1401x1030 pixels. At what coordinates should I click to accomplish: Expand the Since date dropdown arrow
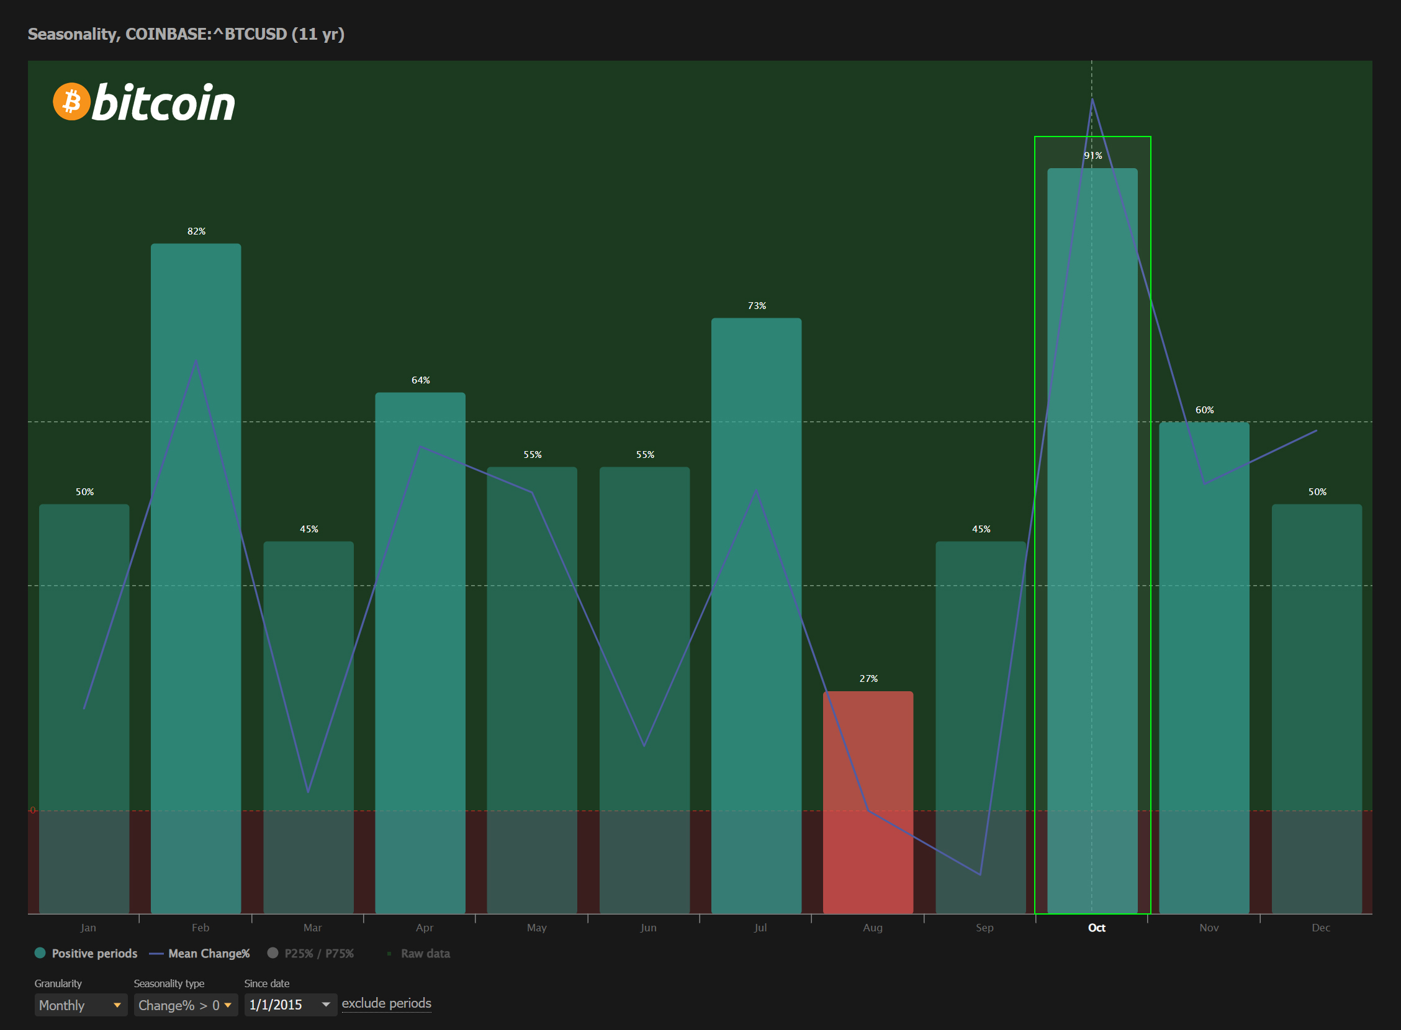click(326, 1005)
